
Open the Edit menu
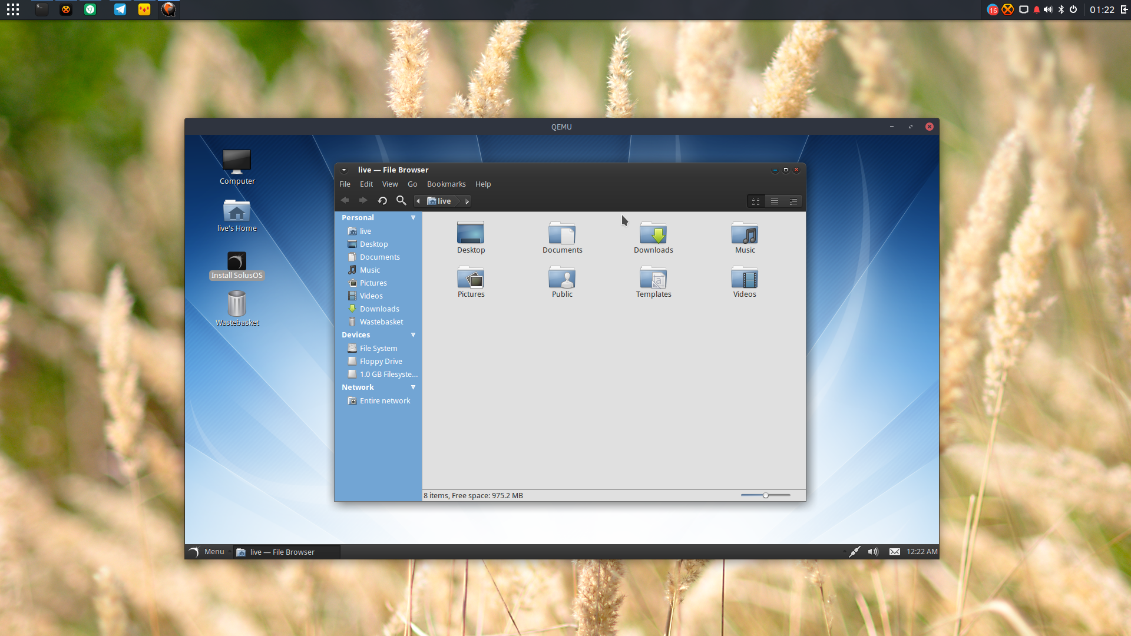[x=366, y=184]
